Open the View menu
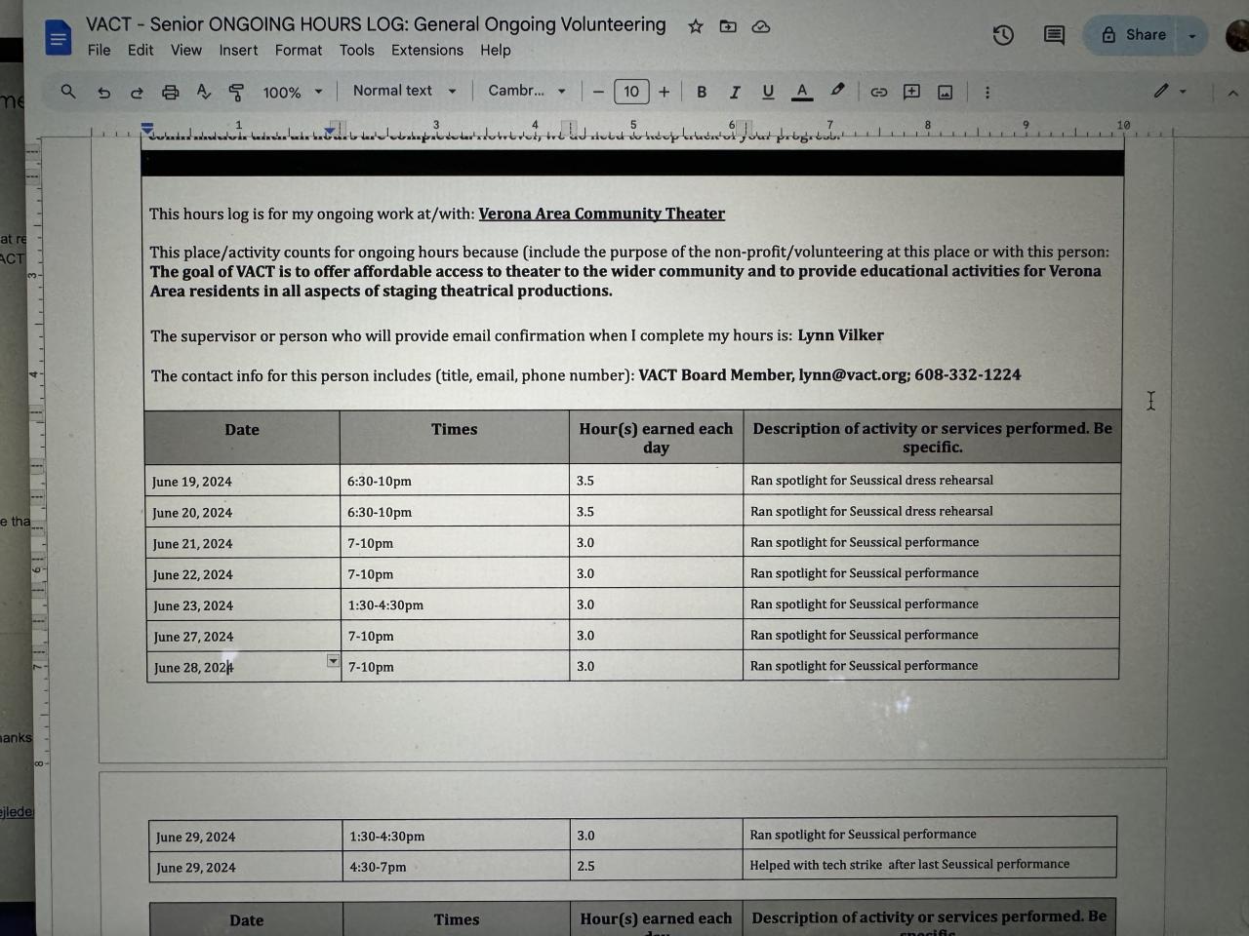Screen dimensions: 1249x936 click(x=186, y=50)
